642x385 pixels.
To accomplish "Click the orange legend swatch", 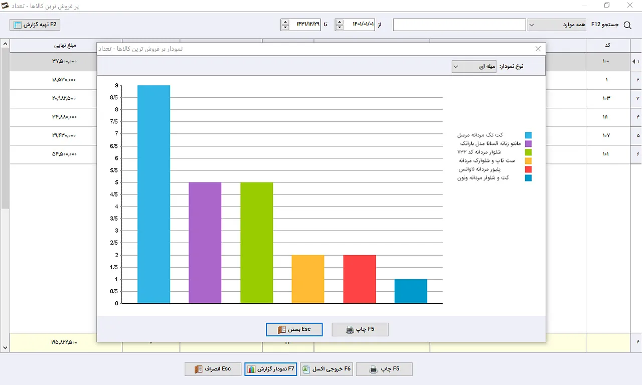I will (528, 160).
